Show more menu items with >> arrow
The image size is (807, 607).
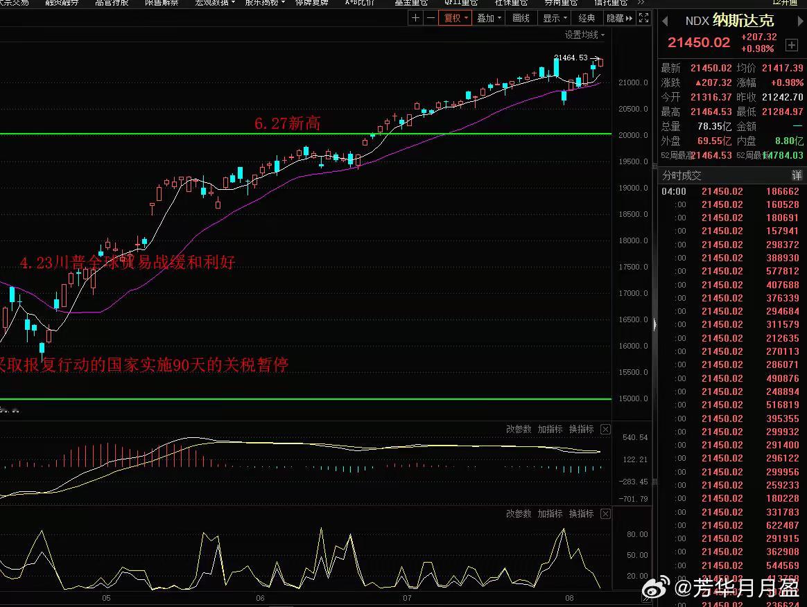point(641,3)
